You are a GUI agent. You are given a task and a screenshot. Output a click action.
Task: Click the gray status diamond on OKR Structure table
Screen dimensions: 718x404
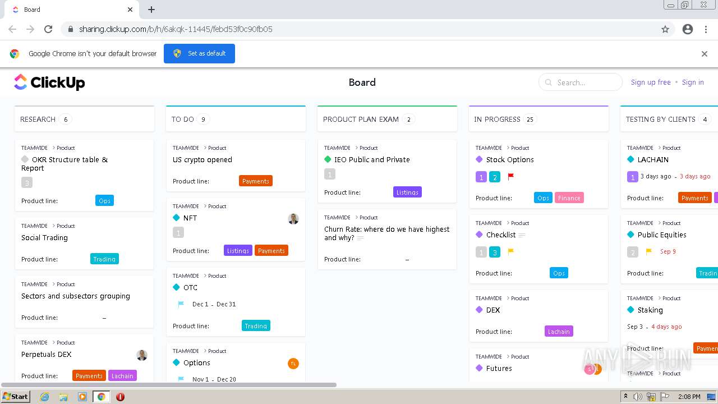click(25, 159)
